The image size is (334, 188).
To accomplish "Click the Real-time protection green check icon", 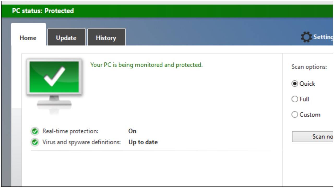I will coord(34,131).
